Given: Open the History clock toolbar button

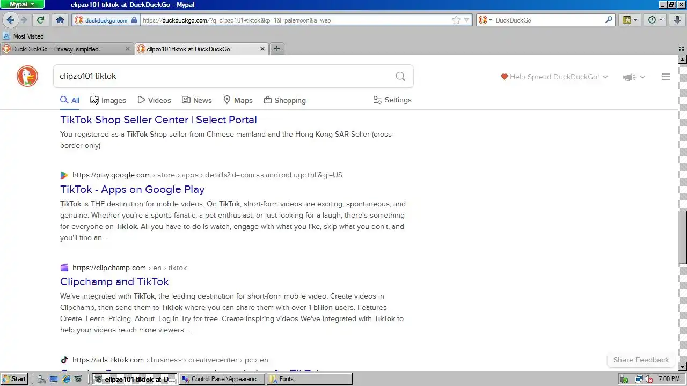Looking at the screenshot, I should click(x=655, y=20).
